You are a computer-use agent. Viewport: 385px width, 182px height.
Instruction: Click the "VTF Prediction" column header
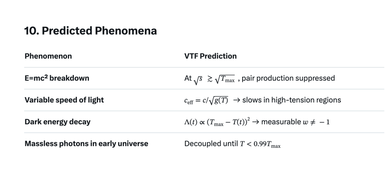pyautogui.click(x=211, y=56)
